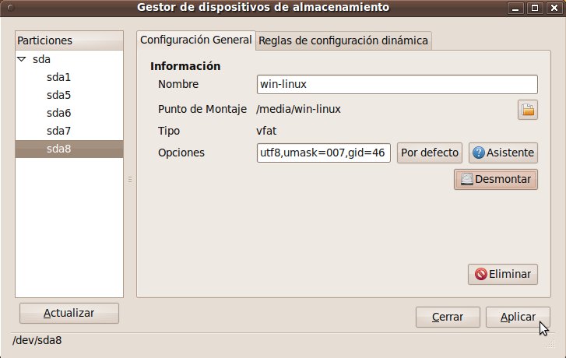Close the storage manager window

tap(554, 8)
